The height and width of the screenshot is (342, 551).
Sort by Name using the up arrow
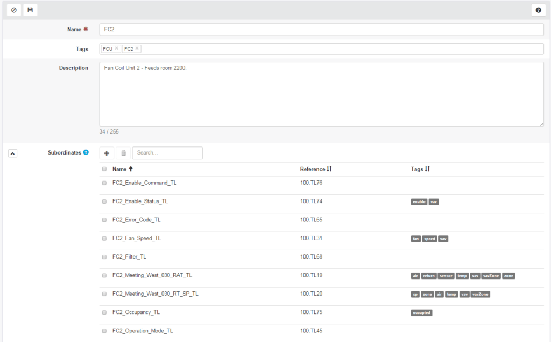point(131,169)
